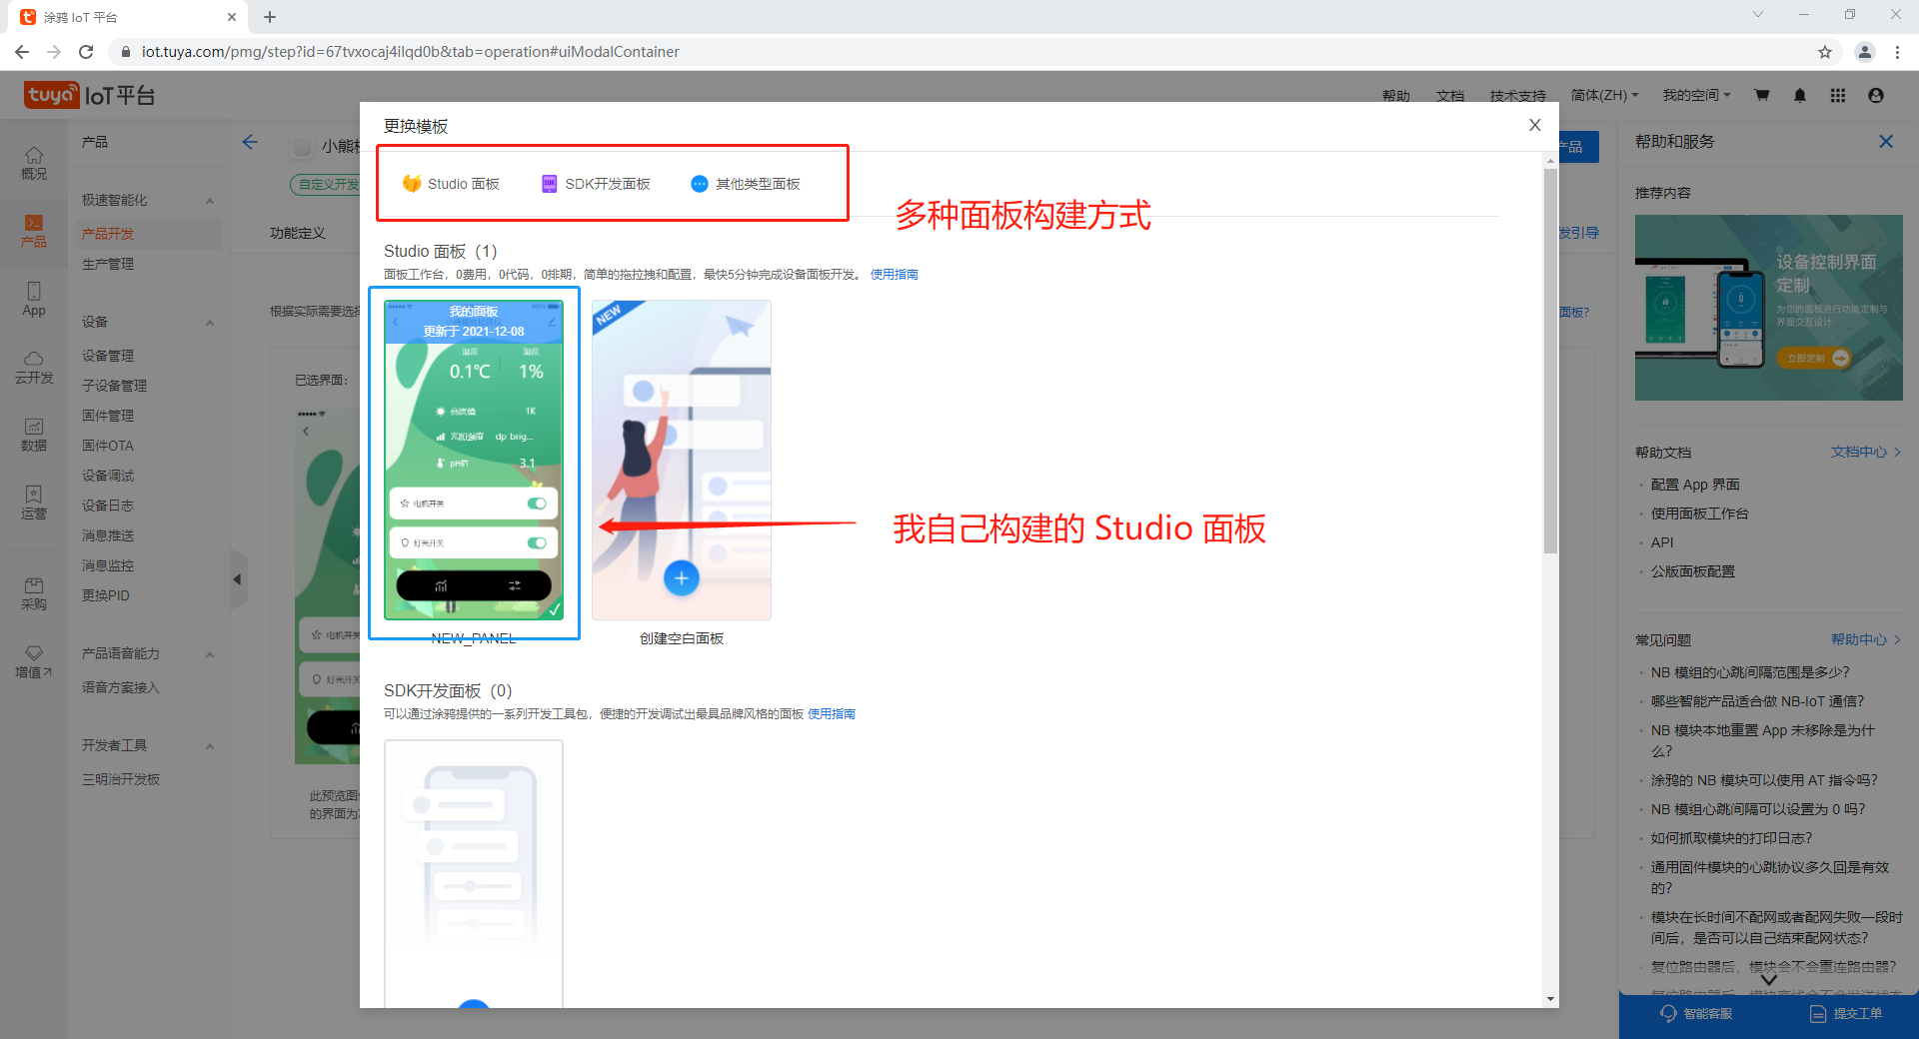Bookmark this page with the star icon
The width and height of the screenshot is (1919, 1039).
[1824, 52]
